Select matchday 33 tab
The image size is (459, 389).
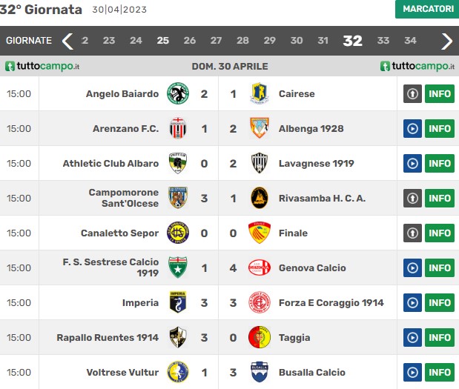[x=383, y=40]
